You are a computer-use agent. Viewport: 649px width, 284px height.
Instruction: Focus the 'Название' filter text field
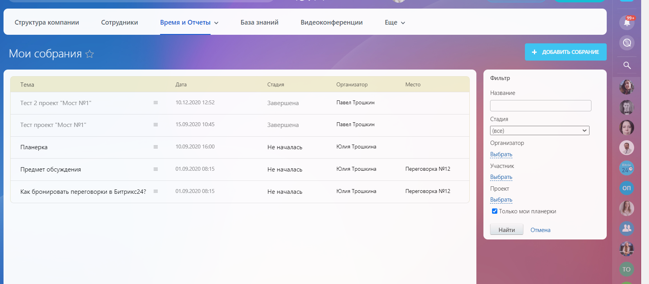click(x=540, y=105)
